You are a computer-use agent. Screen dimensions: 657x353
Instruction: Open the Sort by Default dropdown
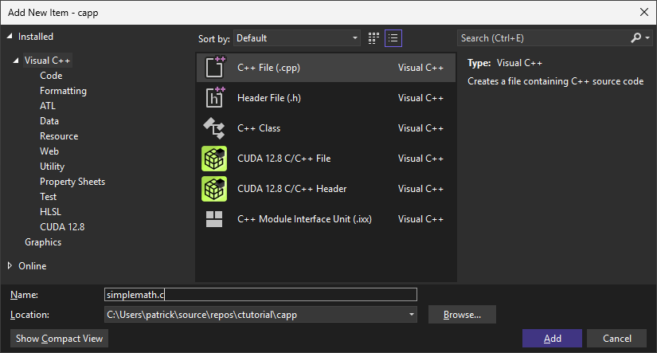(297, 38)
